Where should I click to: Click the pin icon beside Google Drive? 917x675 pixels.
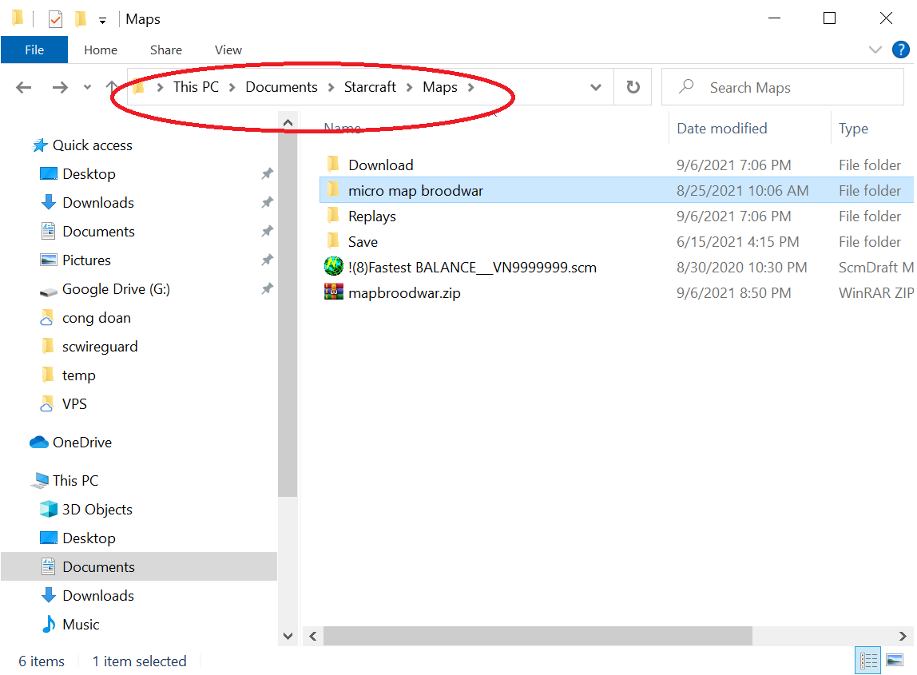[268, 288]
